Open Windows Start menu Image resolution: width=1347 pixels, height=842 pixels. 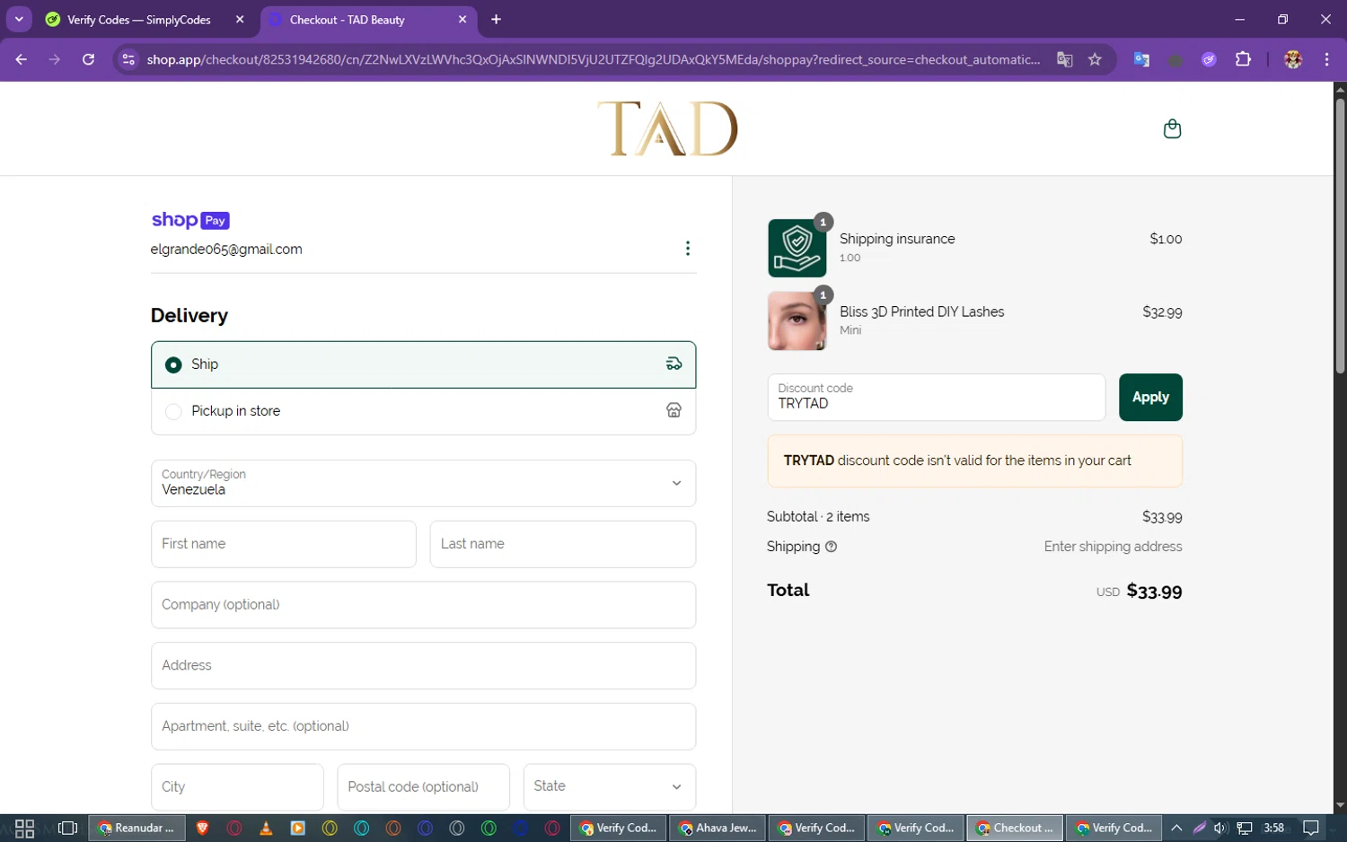pyautogui.click(x=24, y=828)
